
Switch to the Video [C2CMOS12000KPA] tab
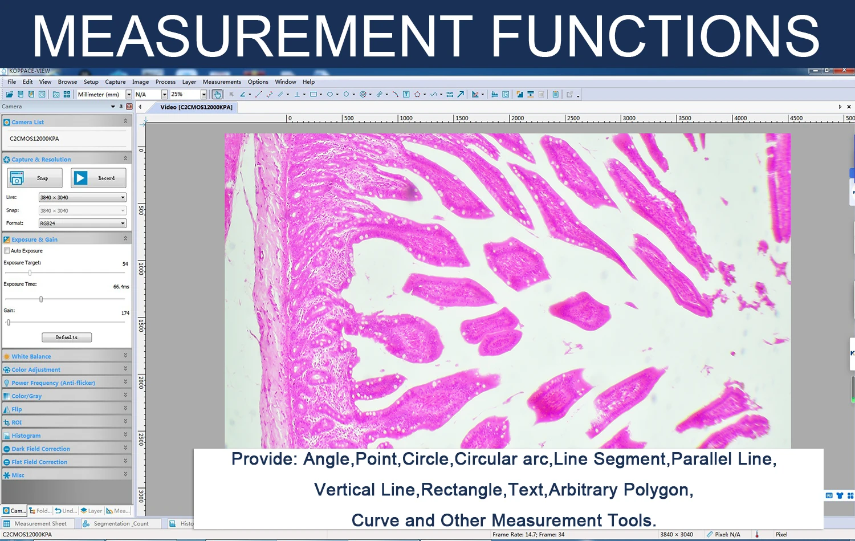click(x=196, y=107)
